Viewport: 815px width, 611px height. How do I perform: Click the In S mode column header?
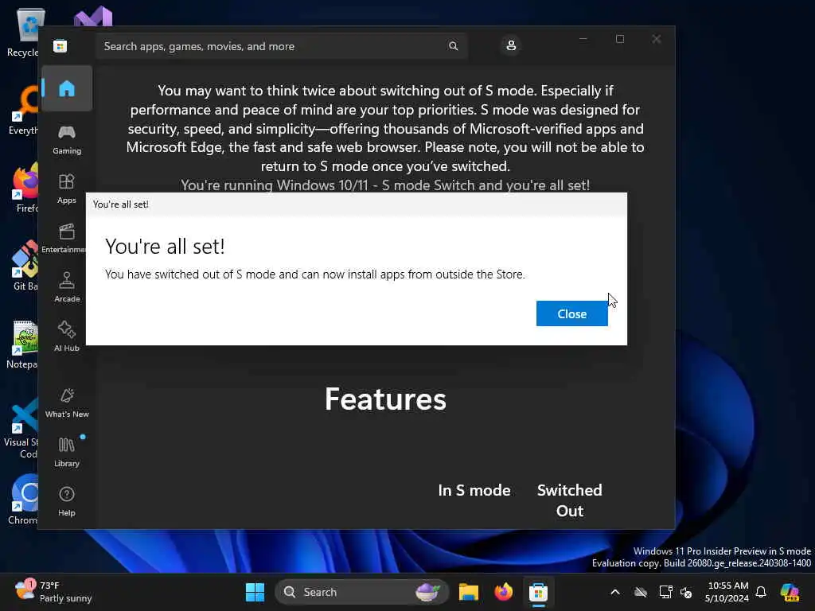474,490
